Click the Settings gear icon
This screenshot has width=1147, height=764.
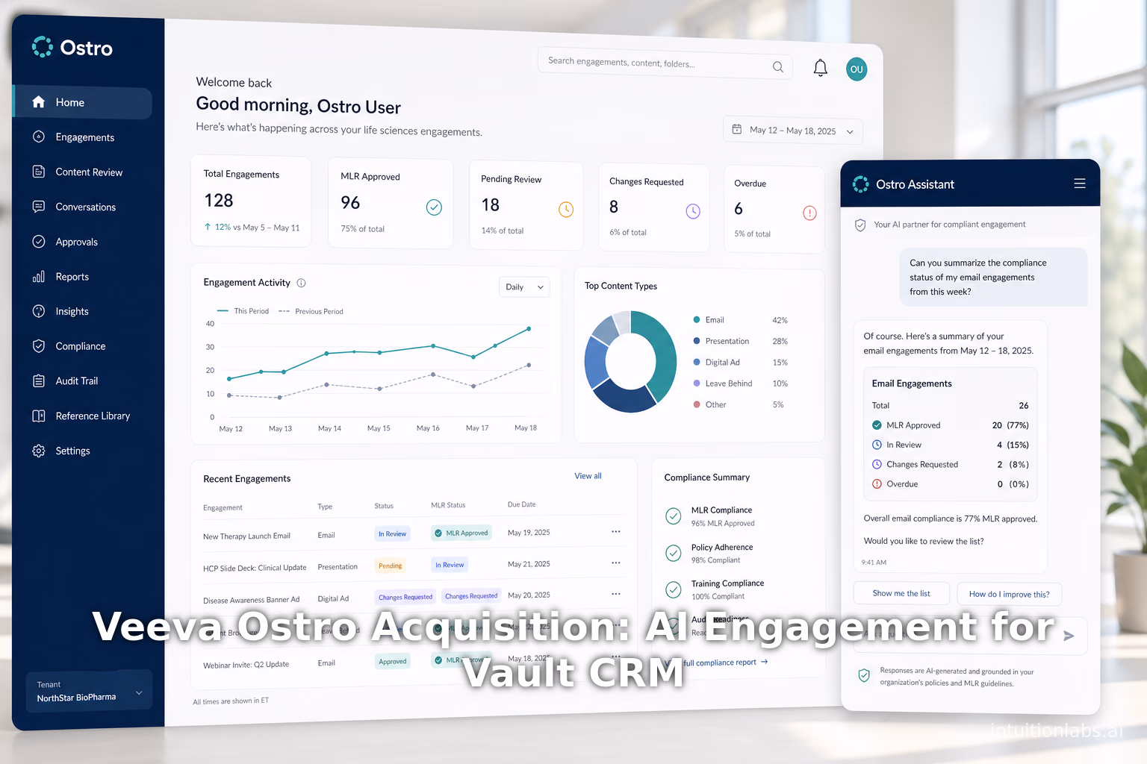[x=39, y=451]
